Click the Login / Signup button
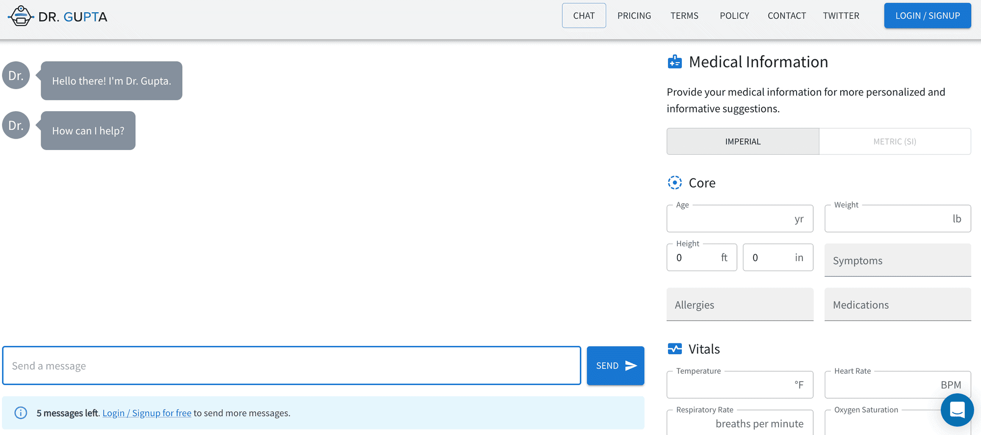Screen dimensions: 981x435 (928, 16)
